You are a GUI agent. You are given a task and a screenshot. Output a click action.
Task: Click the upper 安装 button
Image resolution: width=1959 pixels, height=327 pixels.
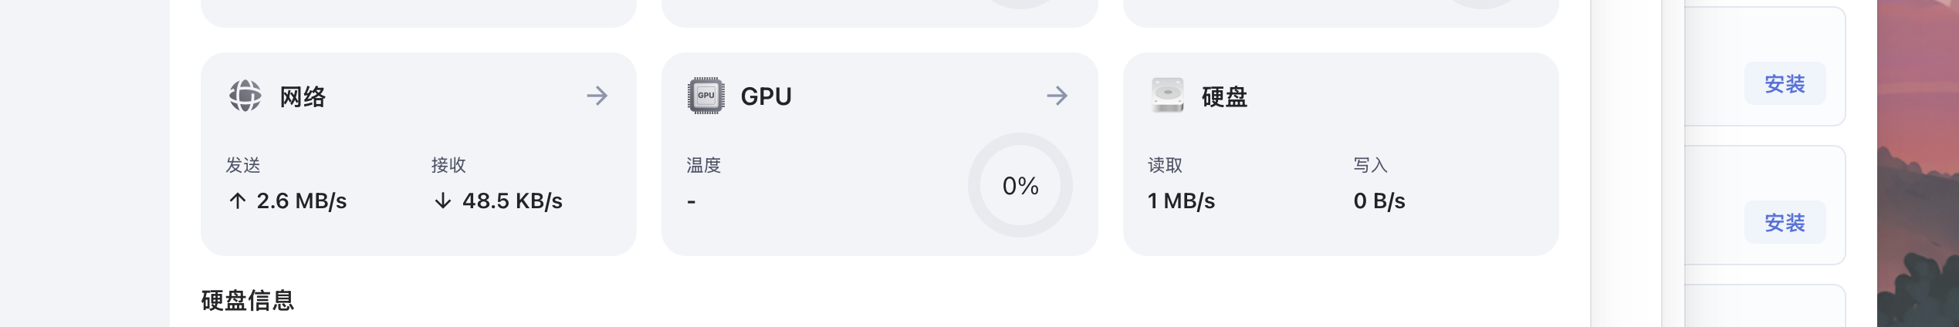coord(1785,83)
